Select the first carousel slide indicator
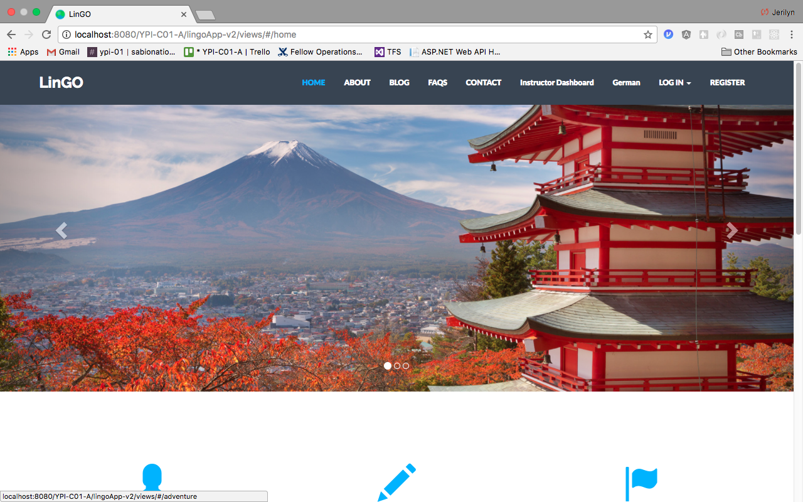This screenshot has width=803, height=502. pyautogui.click(x=388, y=366)
